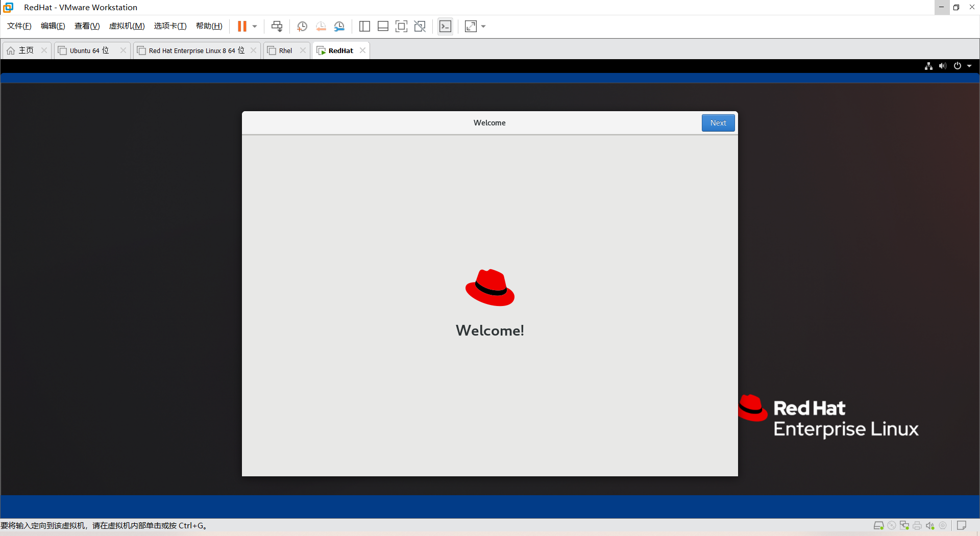Viewport: 980px width, 536px height.
Task: Open the fullscreen mode dropdown arrow
Action: (482, 26)
